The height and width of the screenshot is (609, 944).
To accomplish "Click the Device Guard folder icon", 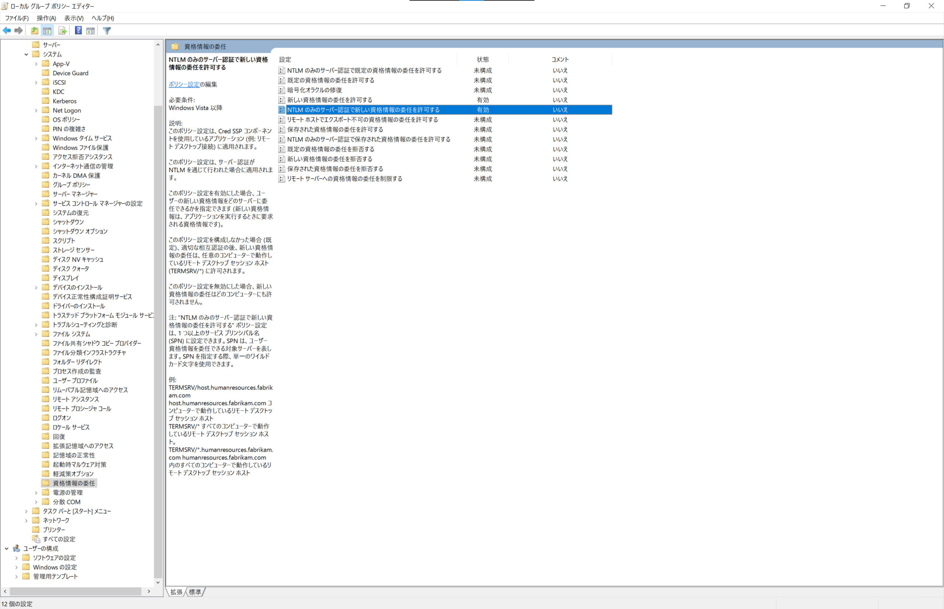I will [x=46, y=73].
